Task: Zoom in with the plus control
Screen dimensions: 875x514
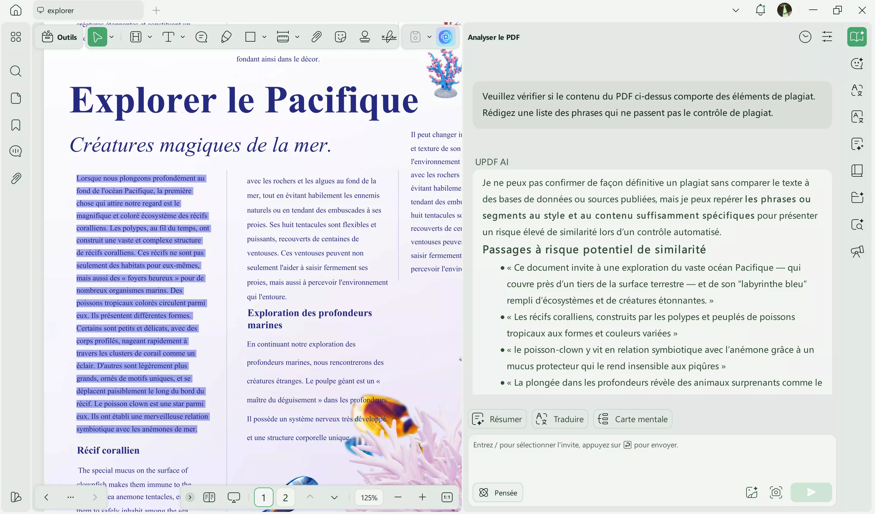Action: point(422,497)
